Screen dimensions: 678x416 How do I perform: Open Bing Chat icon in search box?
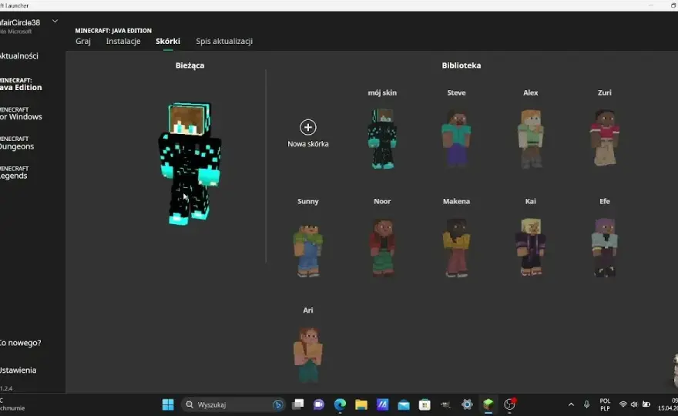[x=278, y=404]
